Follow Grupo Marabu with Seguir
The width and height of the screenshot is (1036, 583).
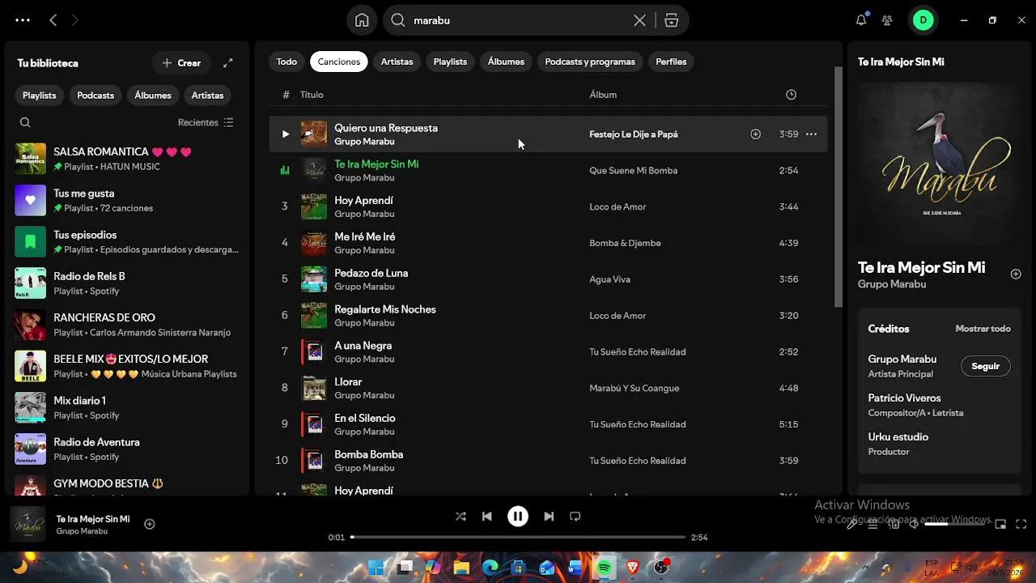coord(985,366)
